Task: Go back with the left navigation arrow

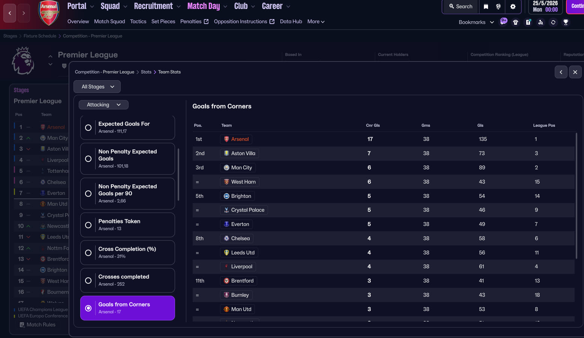Action: (x=10, y=13)
